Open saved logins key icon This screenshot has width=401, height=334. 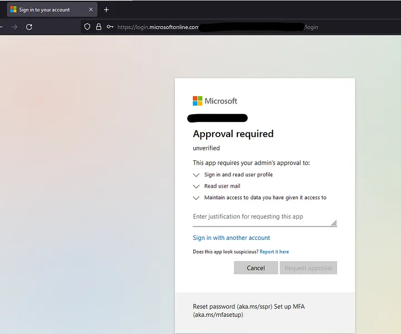coord(110,27)
